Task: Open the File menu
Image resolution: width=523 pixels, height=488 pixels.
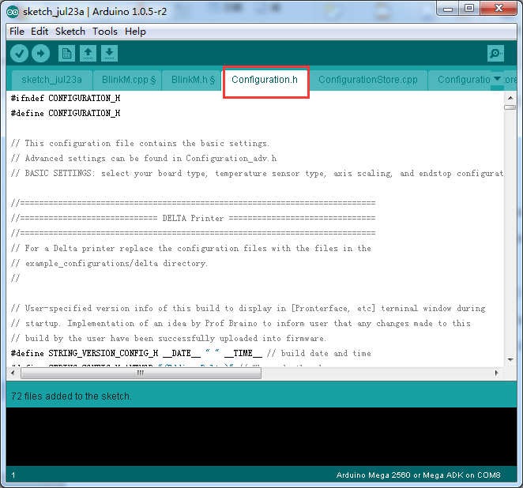Action: tap(17, 32)
